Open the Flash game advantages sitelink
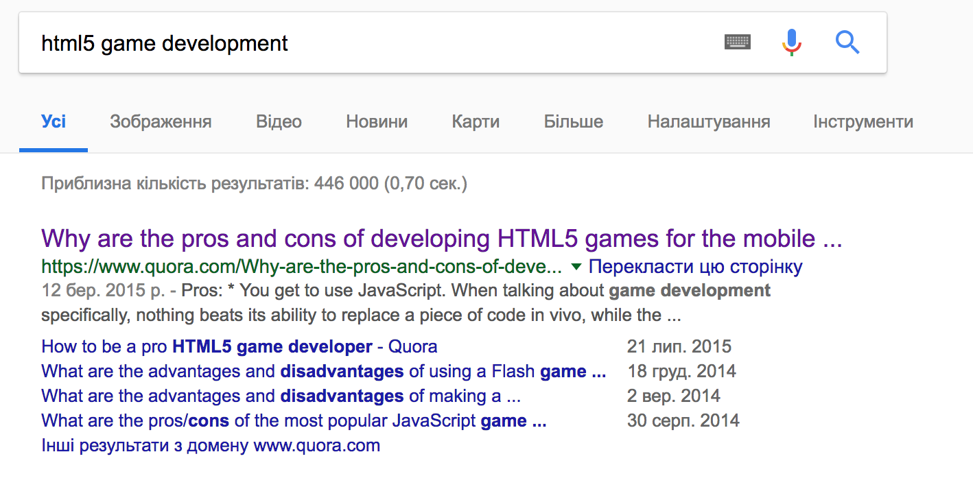This screenshot has width=973, height=487. point(324,371)
